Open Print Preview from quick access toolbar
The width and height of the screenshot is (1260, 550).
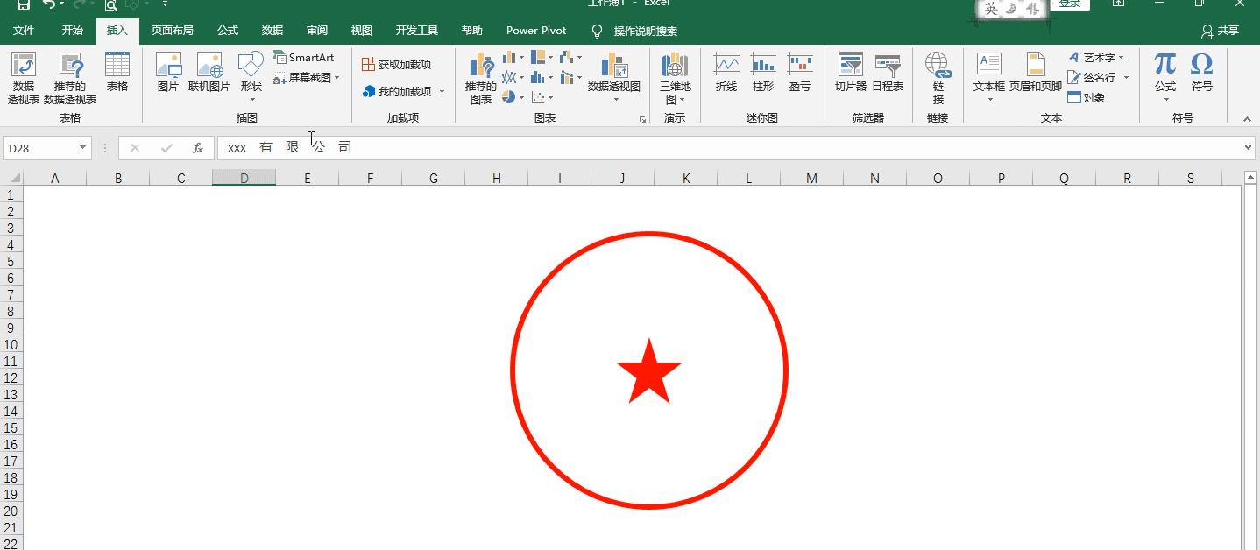pos(111,4)
